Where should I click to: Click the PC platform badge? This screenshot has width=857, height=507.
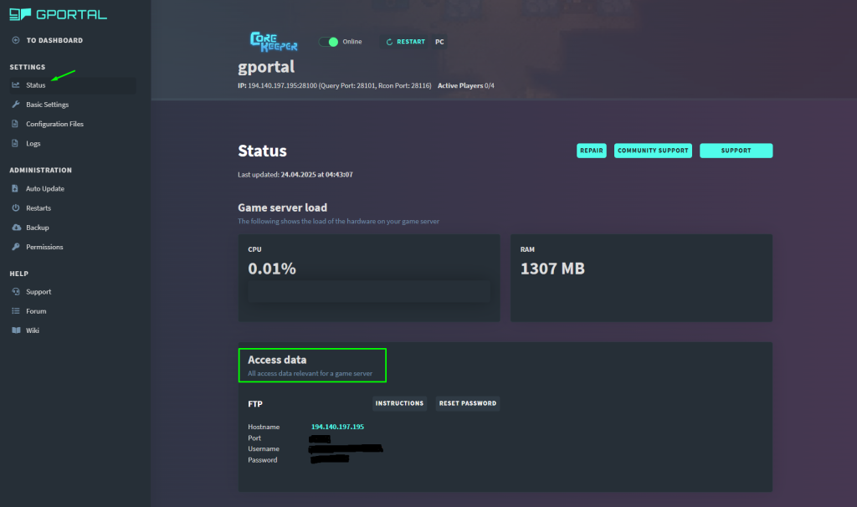pyautogui.click(x=439, y=42)
